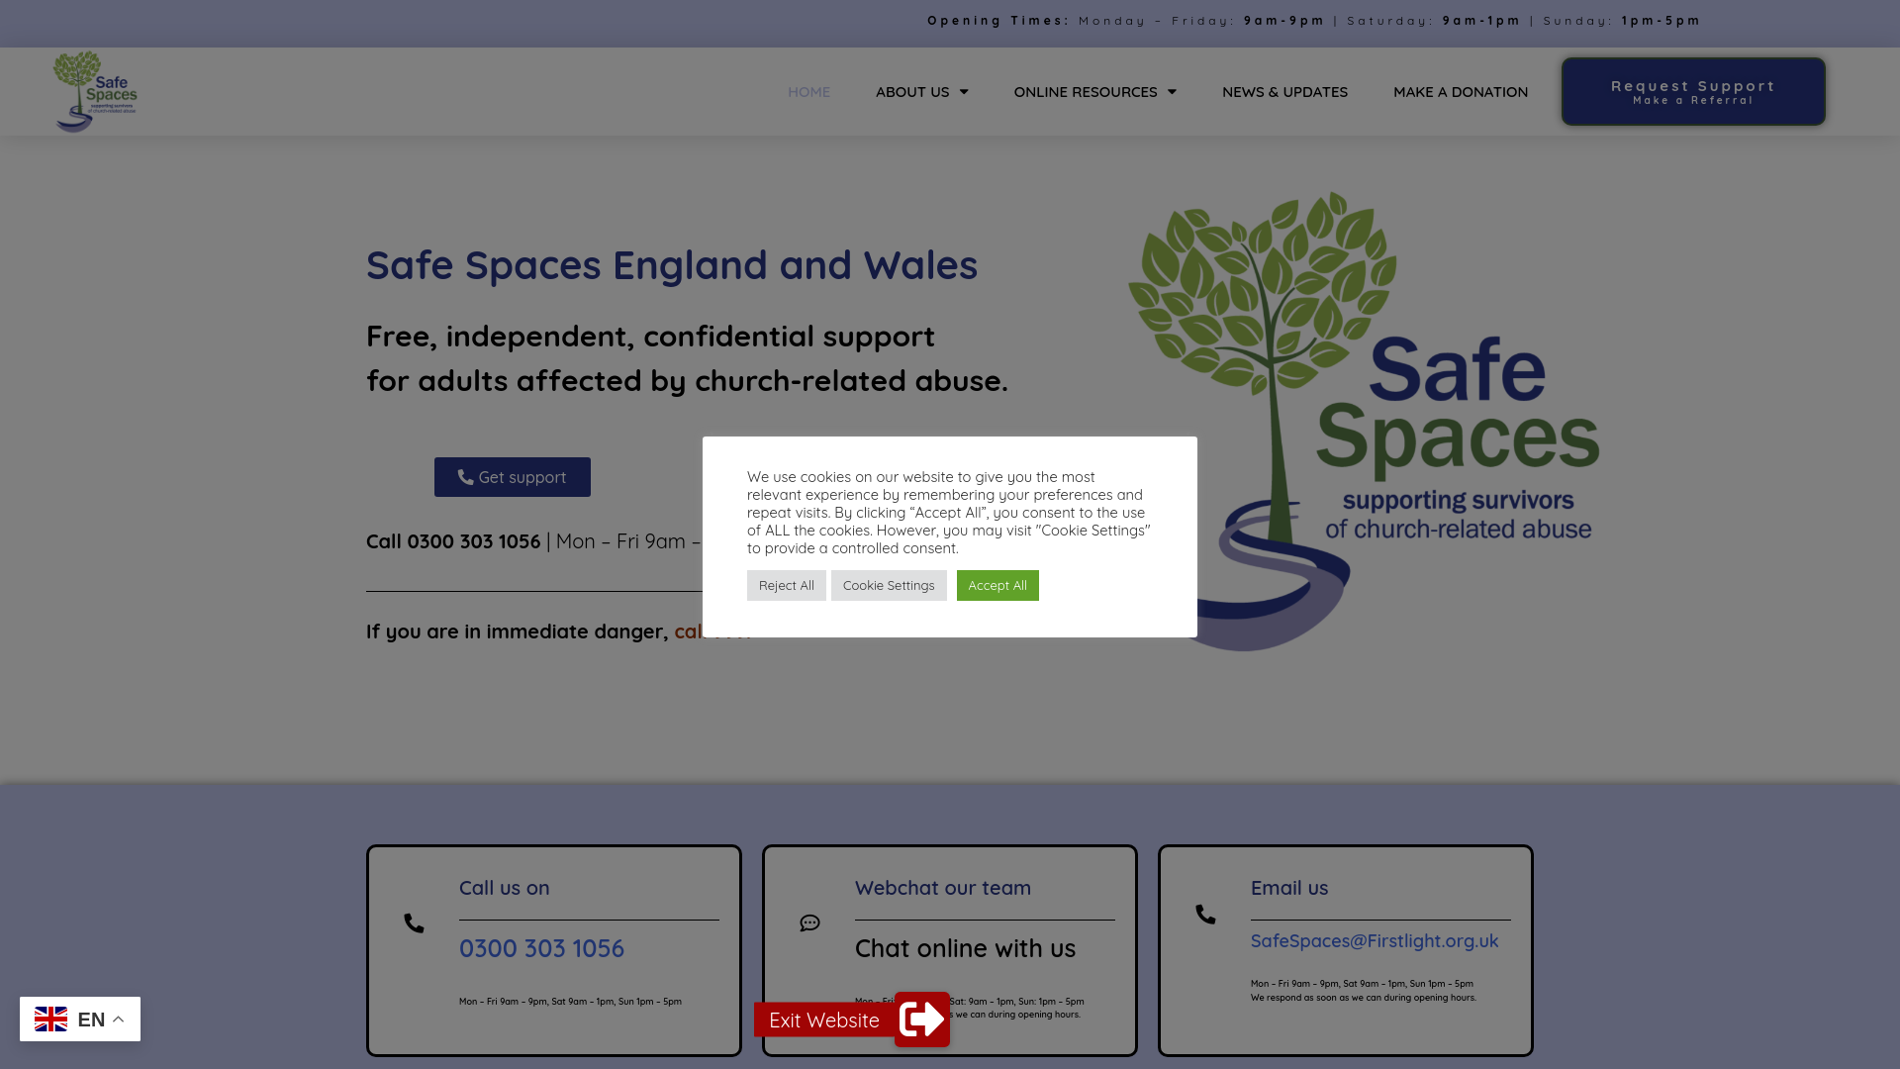Open Cookie Settings

[x=889, y=585]
